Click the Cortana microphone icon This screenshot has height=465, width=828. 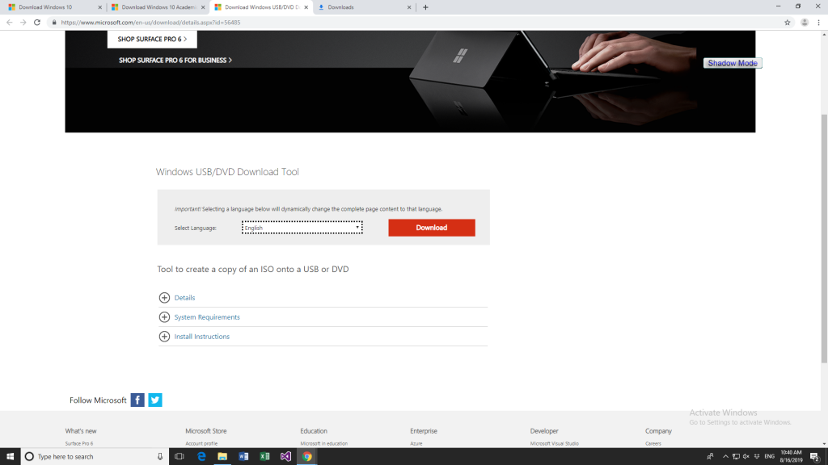(x=160, y=457)
